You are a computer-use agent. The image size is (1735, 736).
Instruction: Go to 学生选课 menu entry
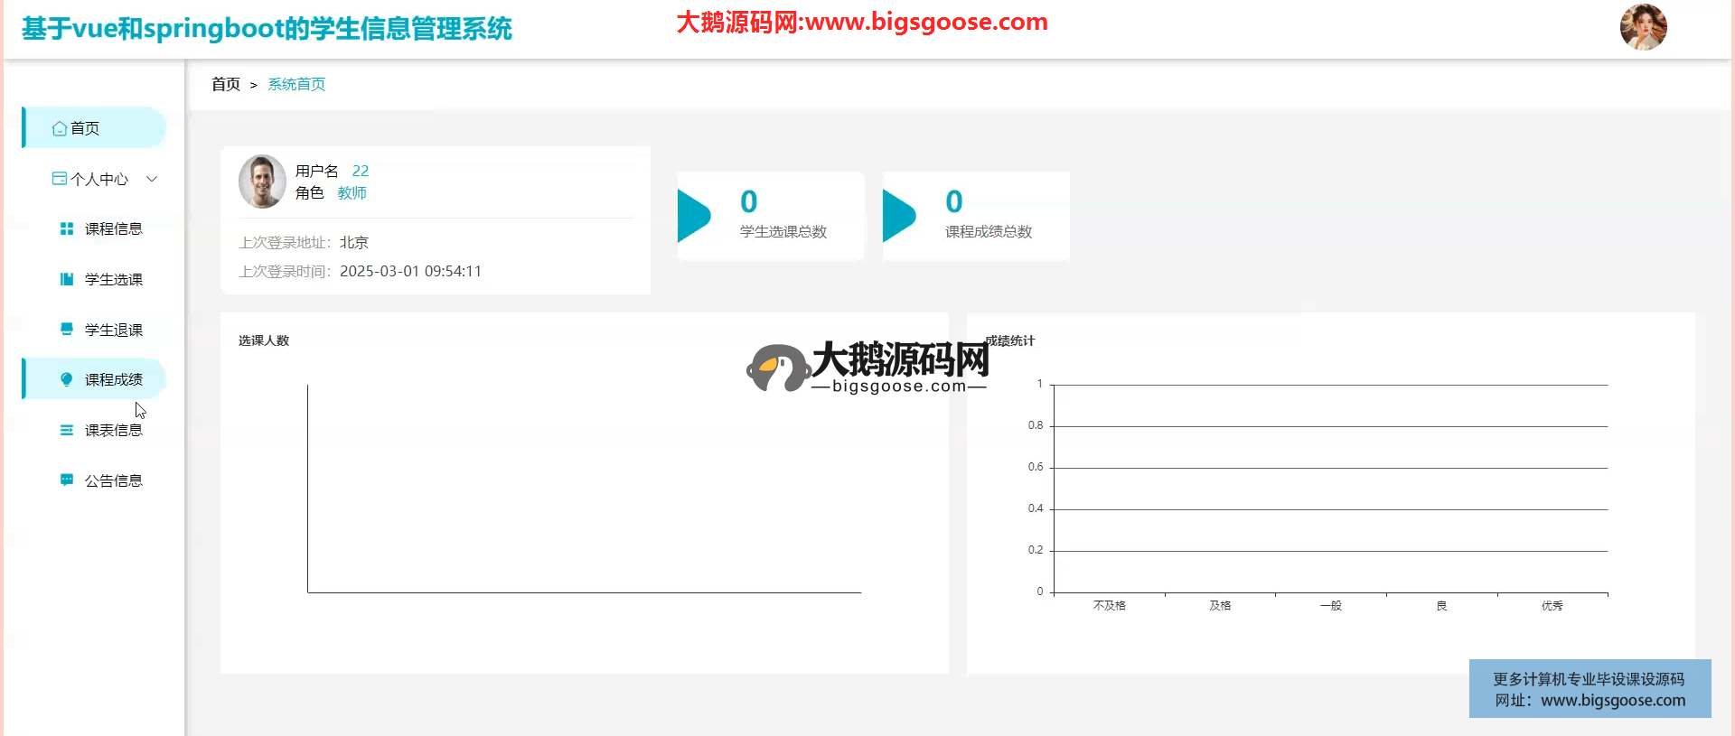click(114, 280)
